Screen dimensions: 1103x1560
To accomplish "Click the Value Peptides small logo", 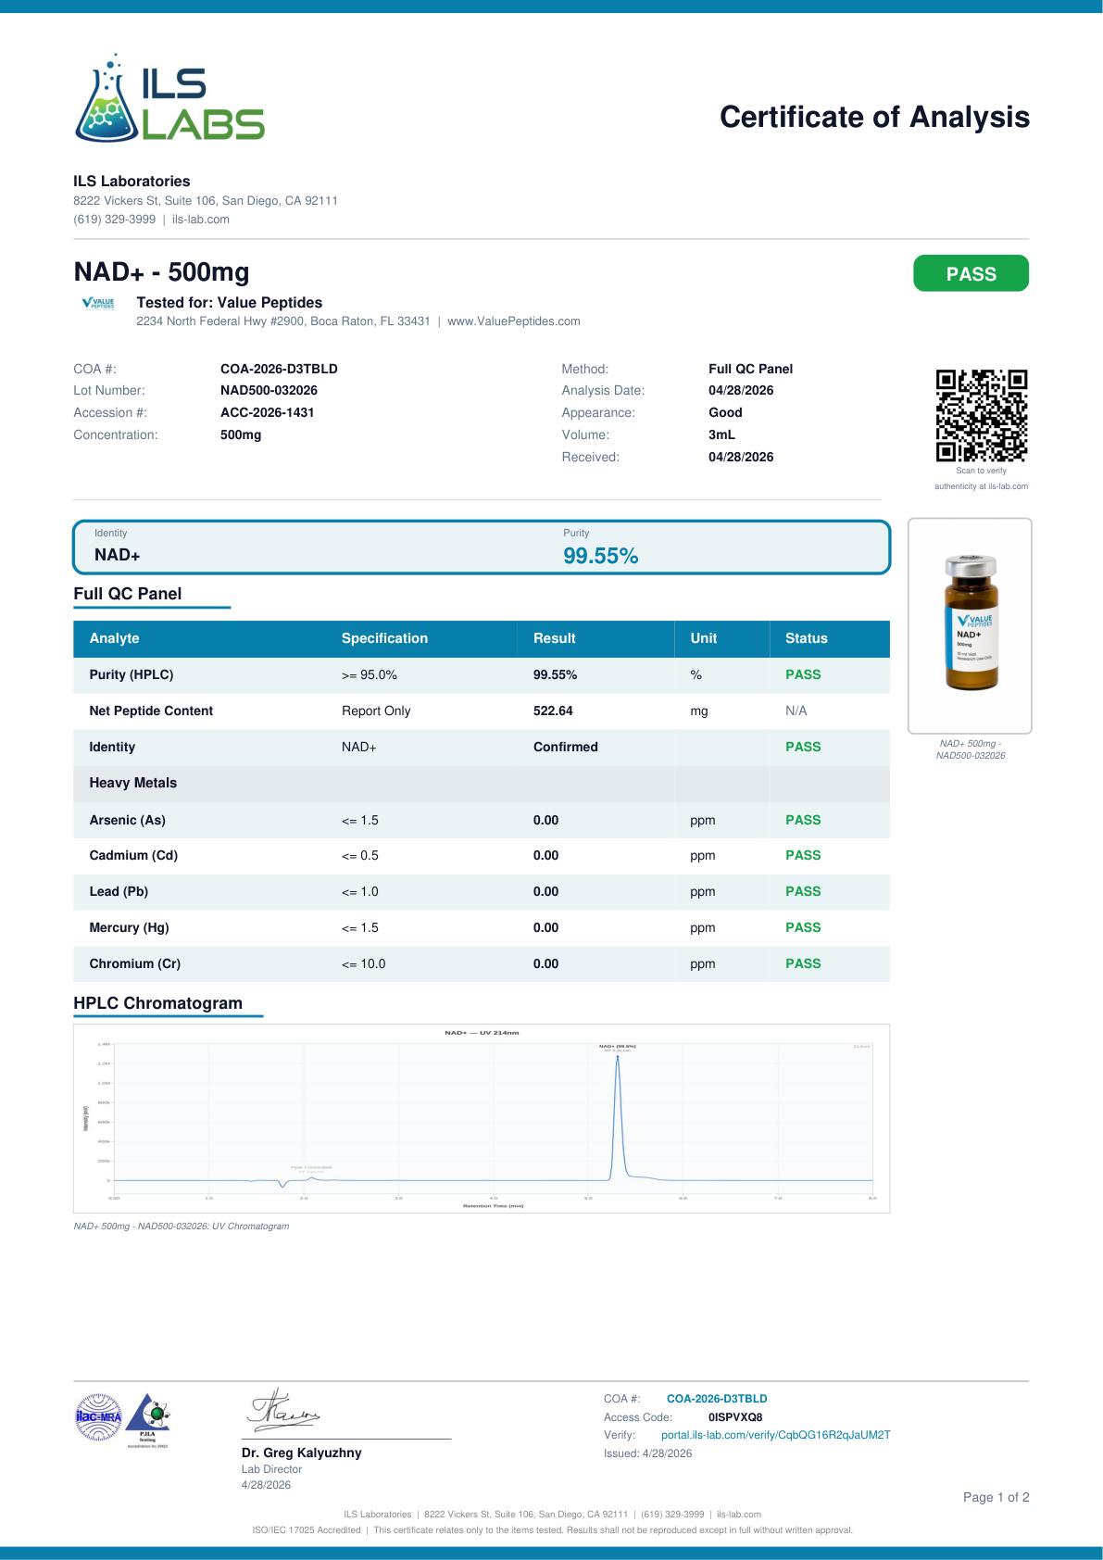I will coord(98,303).
